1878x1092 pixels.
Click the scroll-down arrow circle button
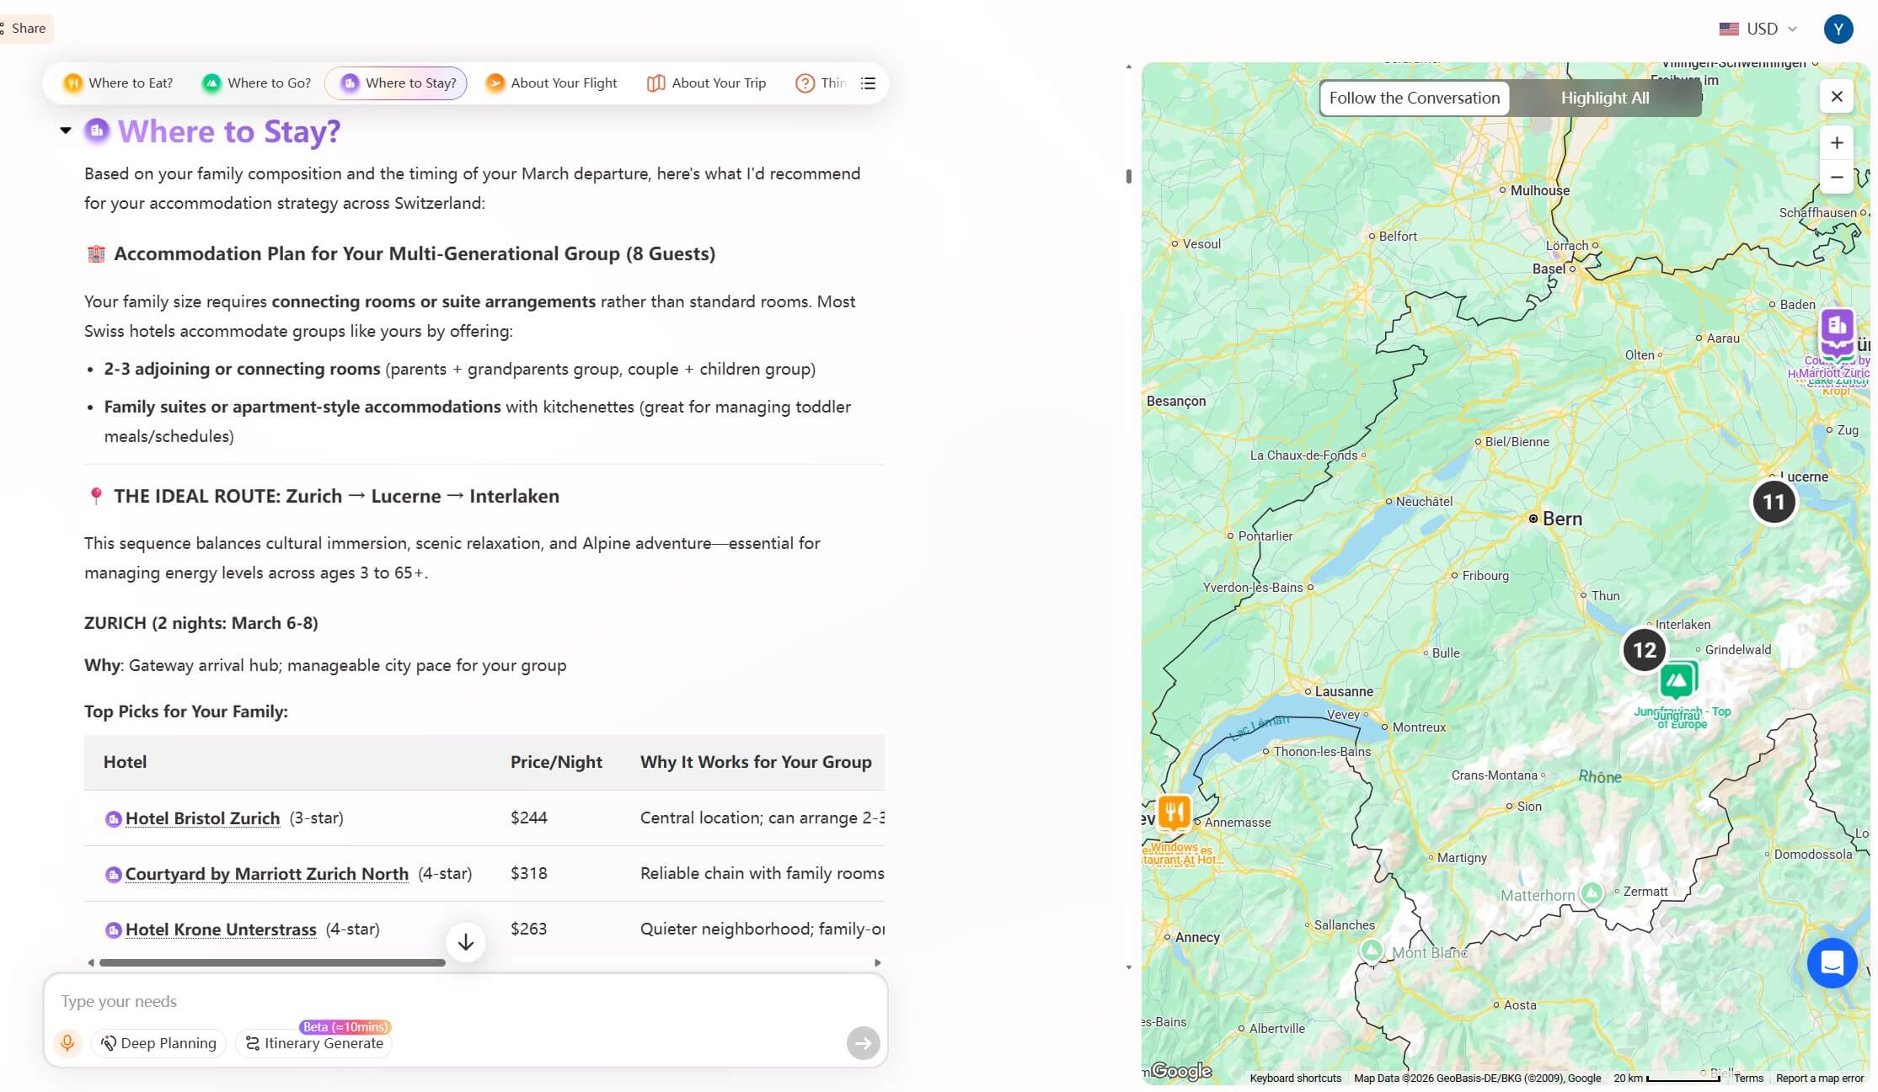465,942
